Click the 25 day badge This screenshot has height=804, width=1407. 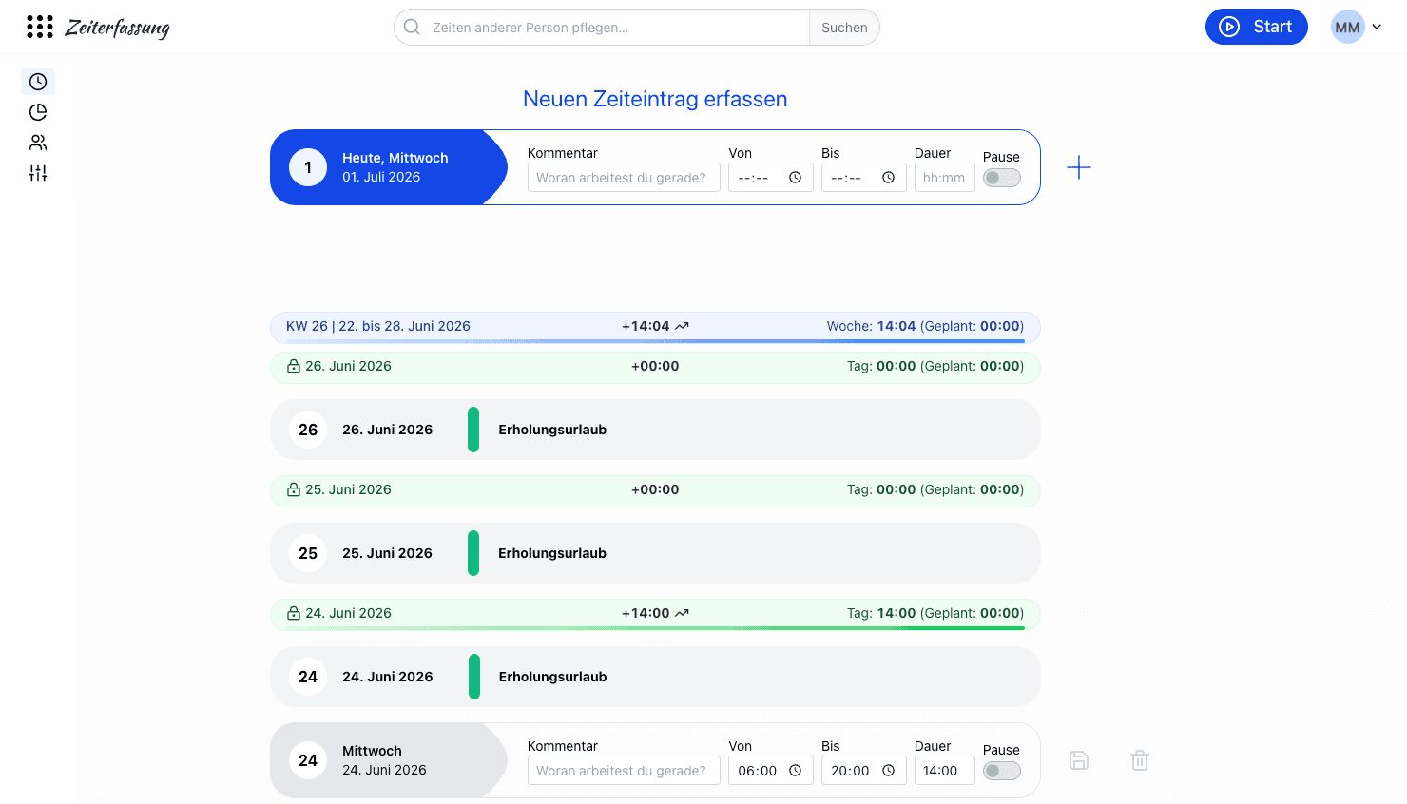click(x=308, y=553)
